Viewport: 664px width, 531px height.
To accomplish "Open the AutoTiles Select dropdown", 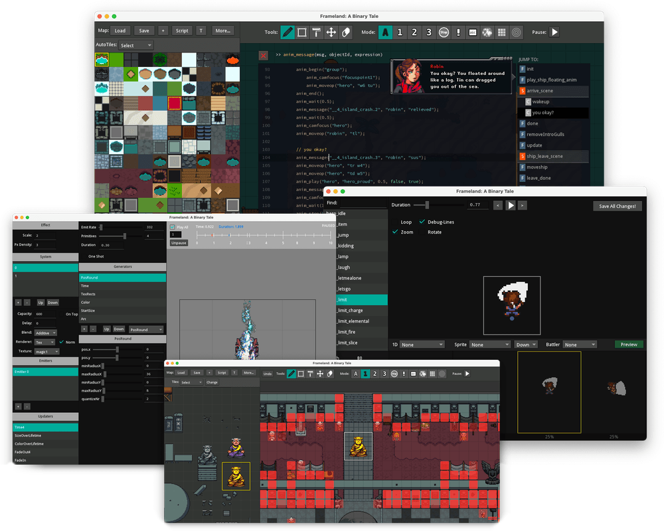I will 136,45.
